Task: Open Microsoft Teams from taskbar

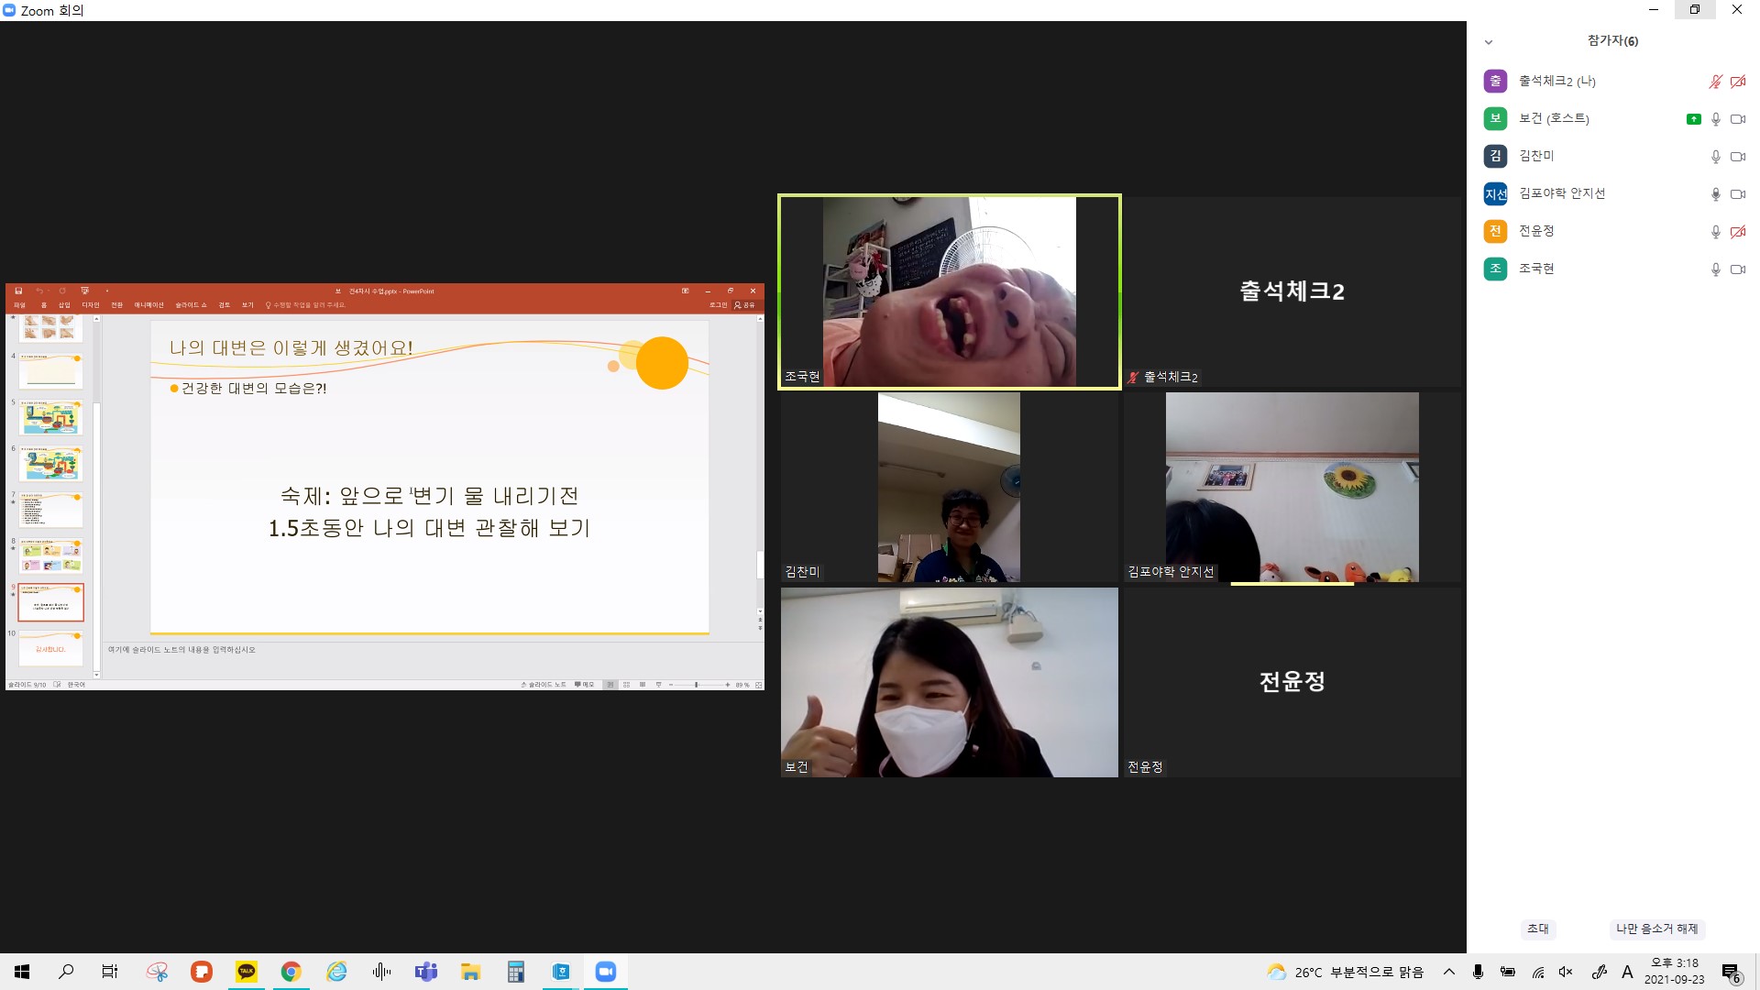Action: tap(426, 972)
